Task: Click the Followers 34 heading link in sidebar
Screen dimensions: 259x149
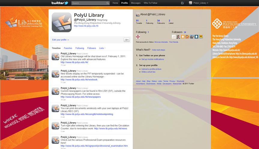Action: pos(179,32)
